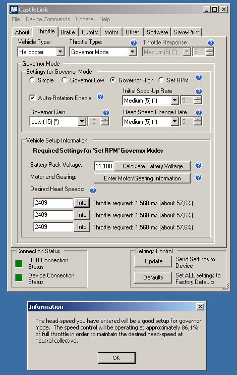Open the Initial Spool-Up Rate dropdown
The image size is (237, 375).
coord(174,100)
